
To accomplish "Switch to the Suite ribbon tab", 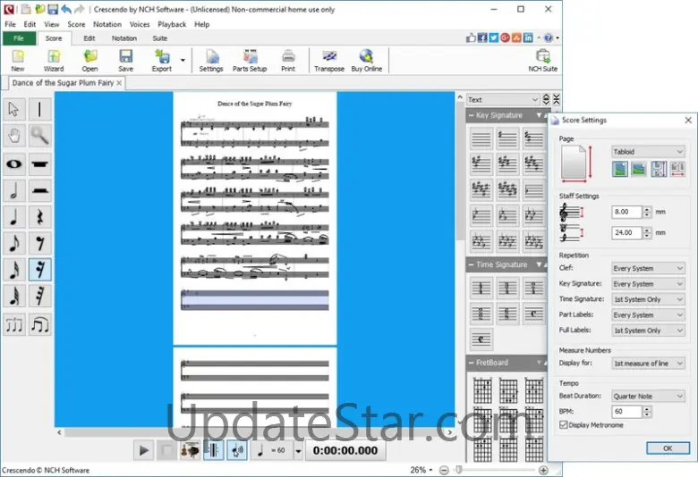I will (x=159, y=38).
